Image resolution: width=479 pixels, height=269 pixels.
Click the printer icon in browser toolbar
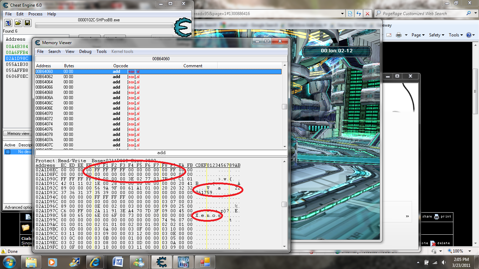click(x=399, y=35)
